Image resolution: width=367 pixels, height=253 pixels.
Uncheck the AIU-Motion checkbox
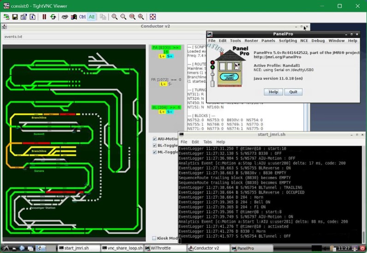155,139
